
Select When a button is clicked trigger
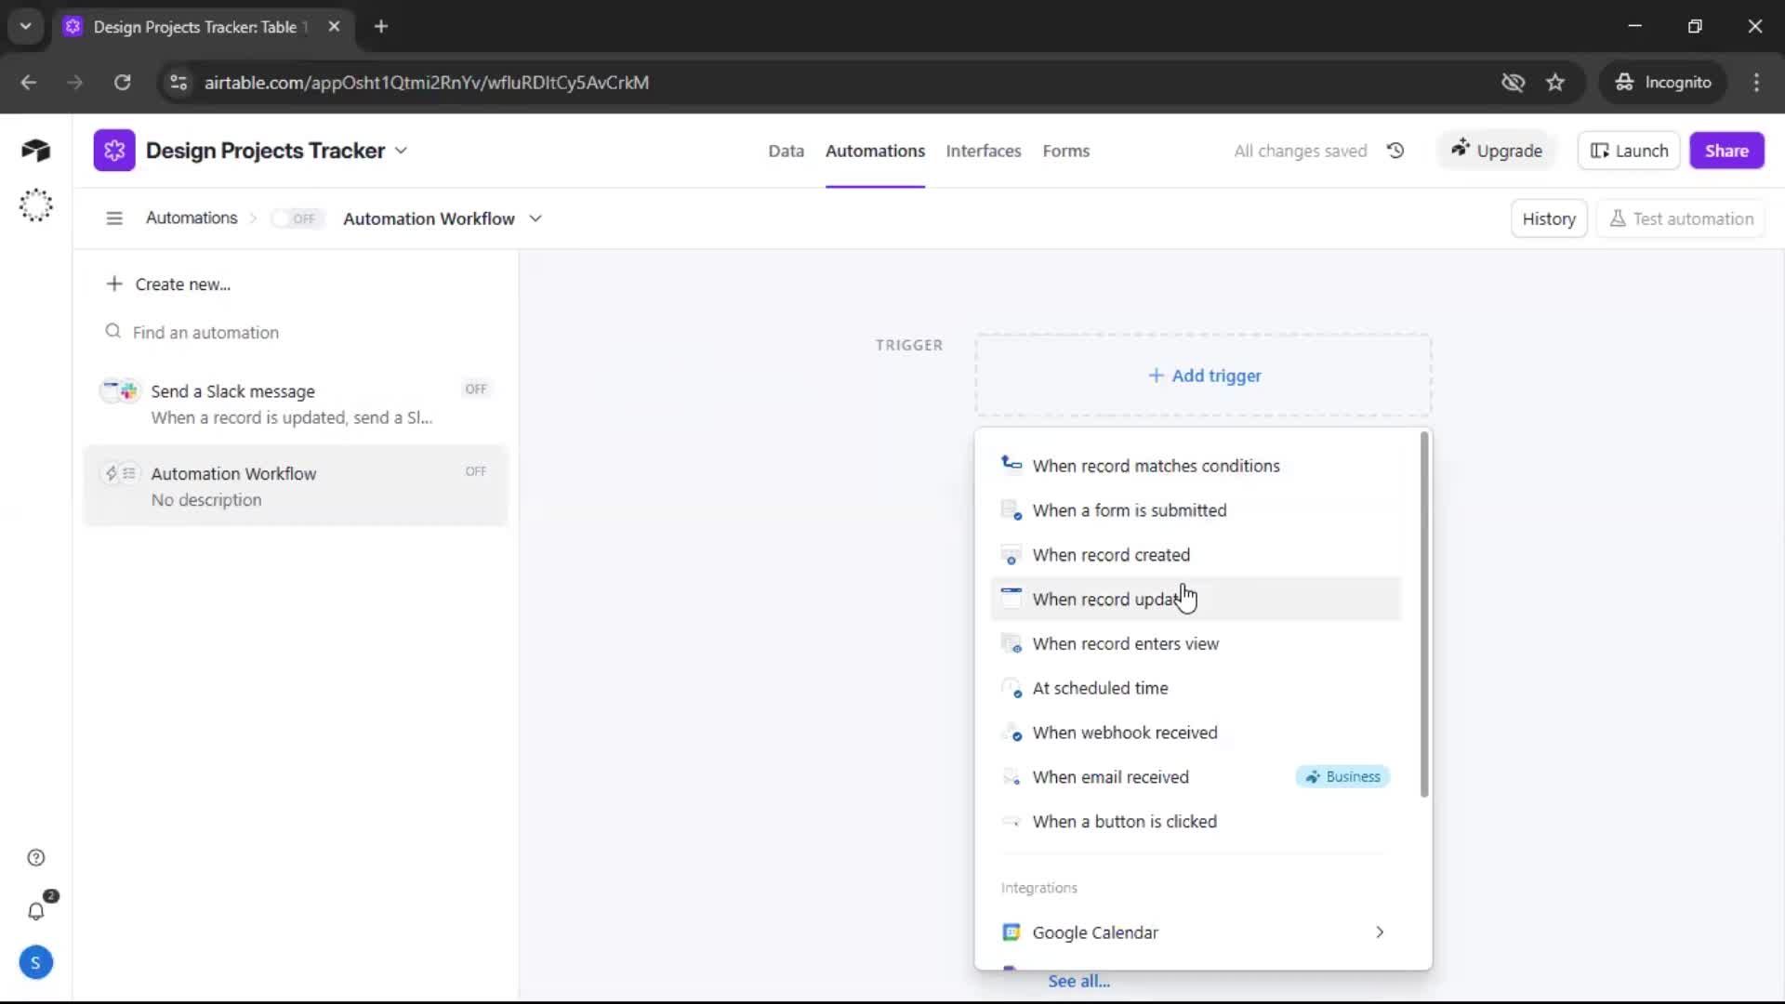1196,822
